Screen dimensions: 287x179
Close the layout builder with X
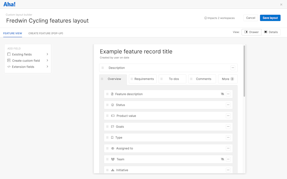[x=281, y=5]
